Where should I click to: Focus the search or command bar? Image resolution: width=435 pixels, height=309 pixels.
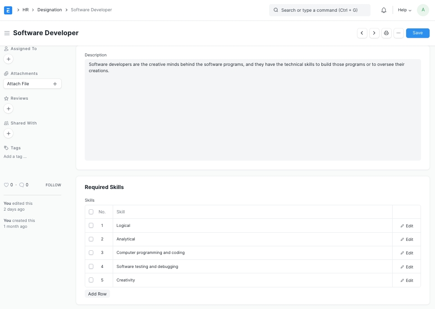pos(320,10)
